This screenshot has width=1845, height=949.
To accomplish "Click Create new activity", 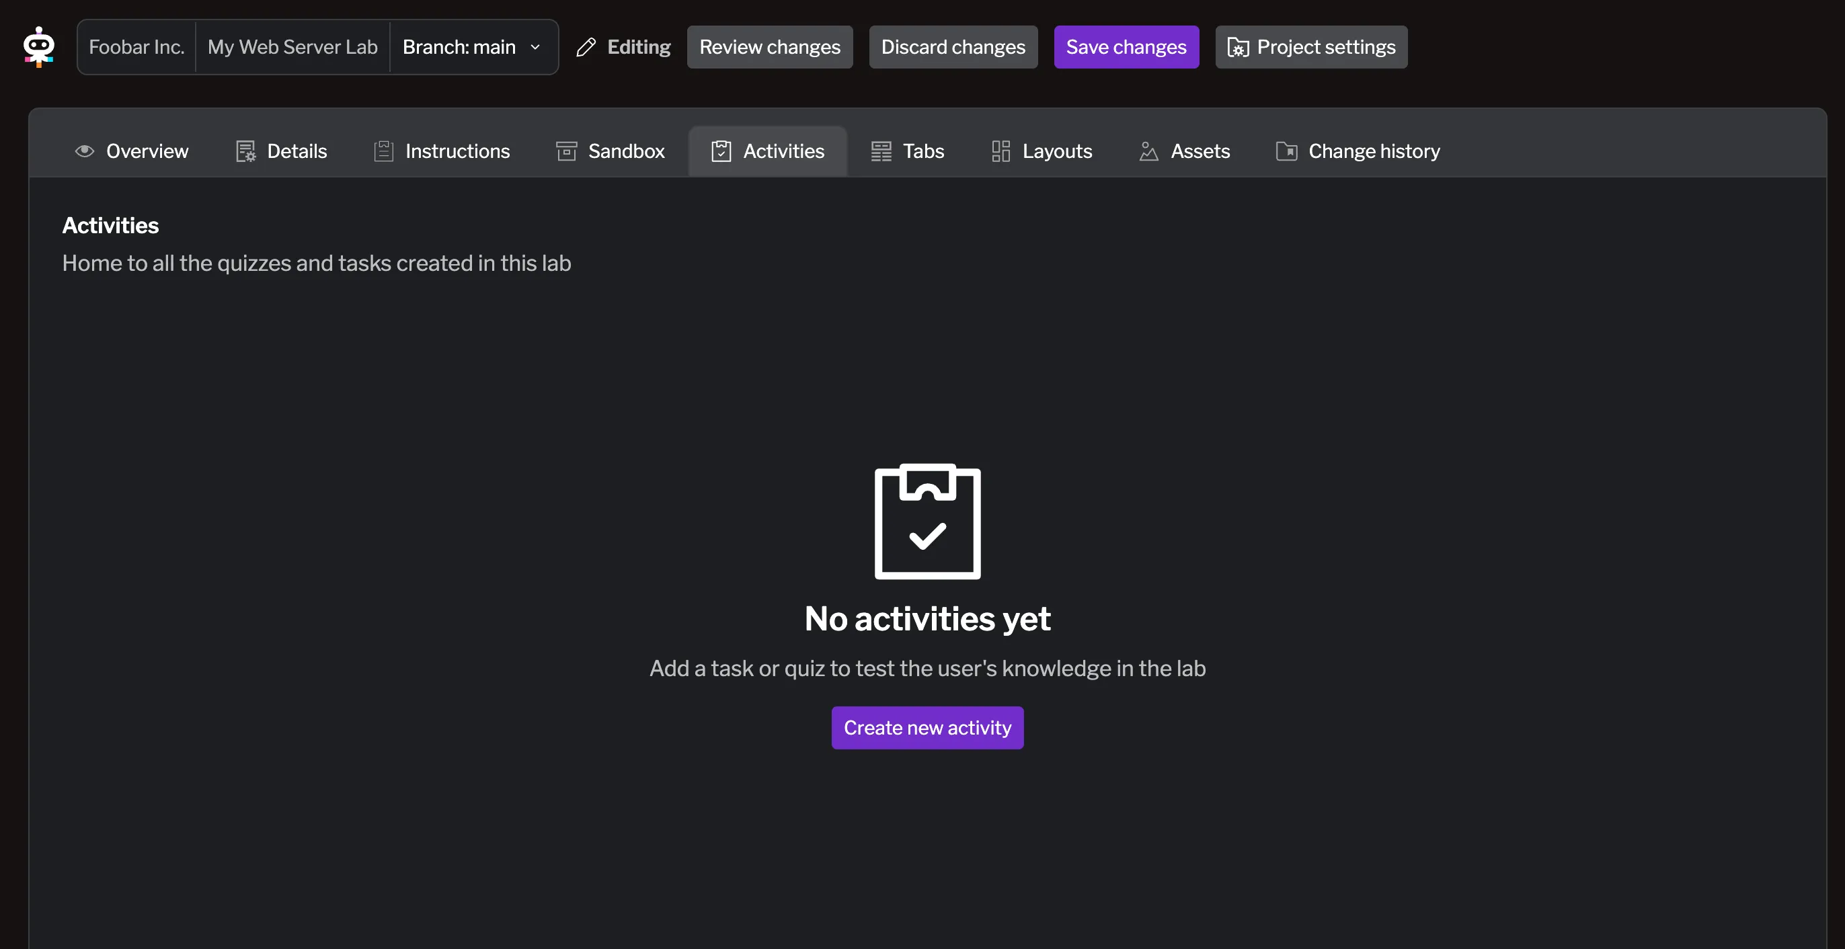I will click(x=927, y=727).
